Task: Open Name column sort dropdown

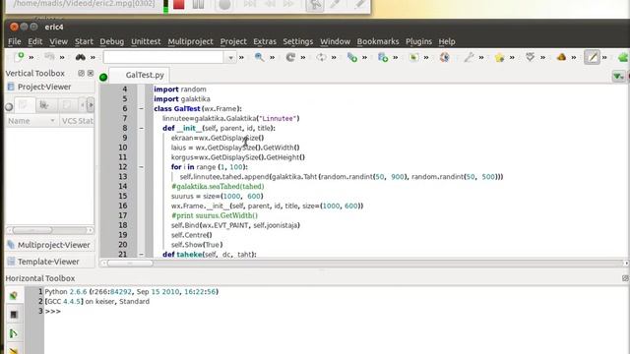Action: point(52,121)
